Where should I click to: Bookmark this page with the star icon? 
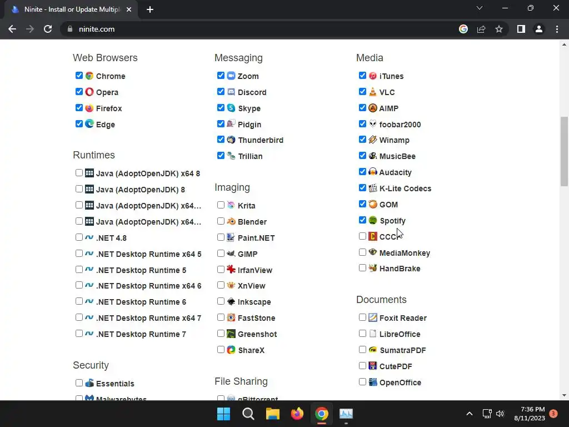pyautogui.click(x=499, y=29)
